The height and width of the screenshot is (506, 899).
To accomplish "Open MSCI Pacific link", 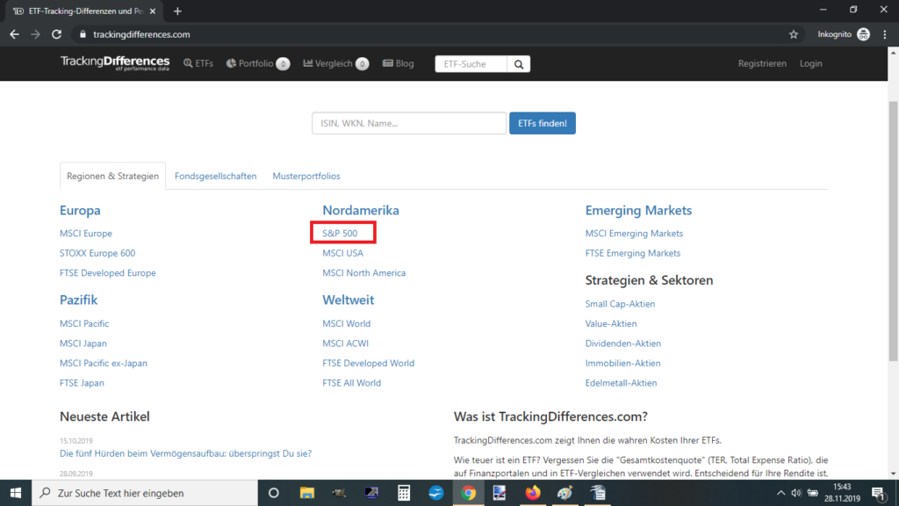I will [84, 323].
